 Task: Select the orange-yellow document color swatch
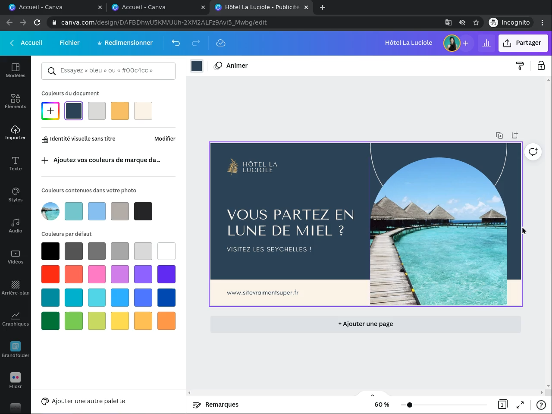tap(120, 111)
